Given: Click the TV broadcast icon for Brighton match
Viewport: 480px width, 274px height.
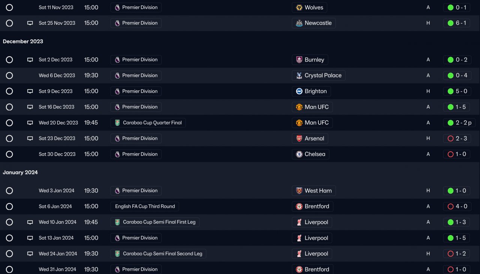Looking at the screenshot, I should 30,91.
